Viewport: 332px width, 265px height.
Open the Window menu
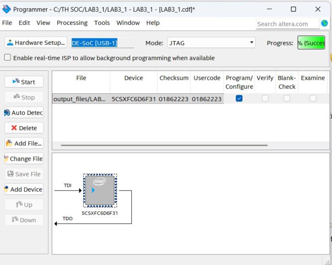click(x=128, y=23)
